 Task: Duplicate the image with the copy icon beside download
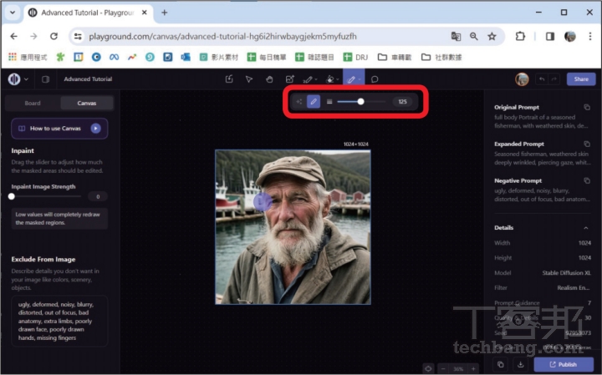(x=500, y=364)
